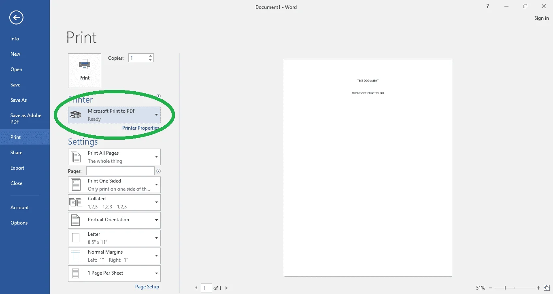Image resolution: width=553 pixels, height=294 pixels.
Task: Decrease copies with the down spinner arrow
Action: click(151, 60)
